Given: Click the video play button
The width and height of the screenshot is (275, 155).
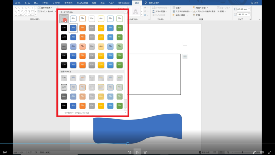Looking at the screenshot, I should pos(137,152).
